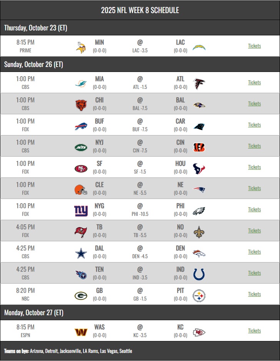Click the Tickets link for SF @ HOU
This screenshot has height=361, width=280.
tap(254, 167)
